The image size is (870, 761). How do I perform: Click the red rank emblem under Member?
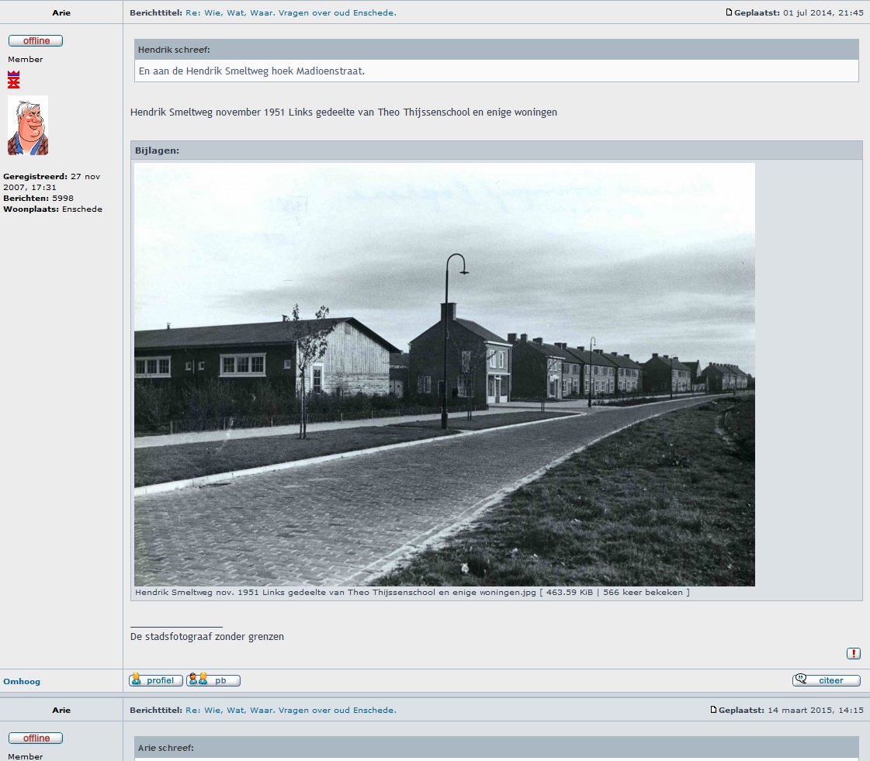click(x=14, y=79)
